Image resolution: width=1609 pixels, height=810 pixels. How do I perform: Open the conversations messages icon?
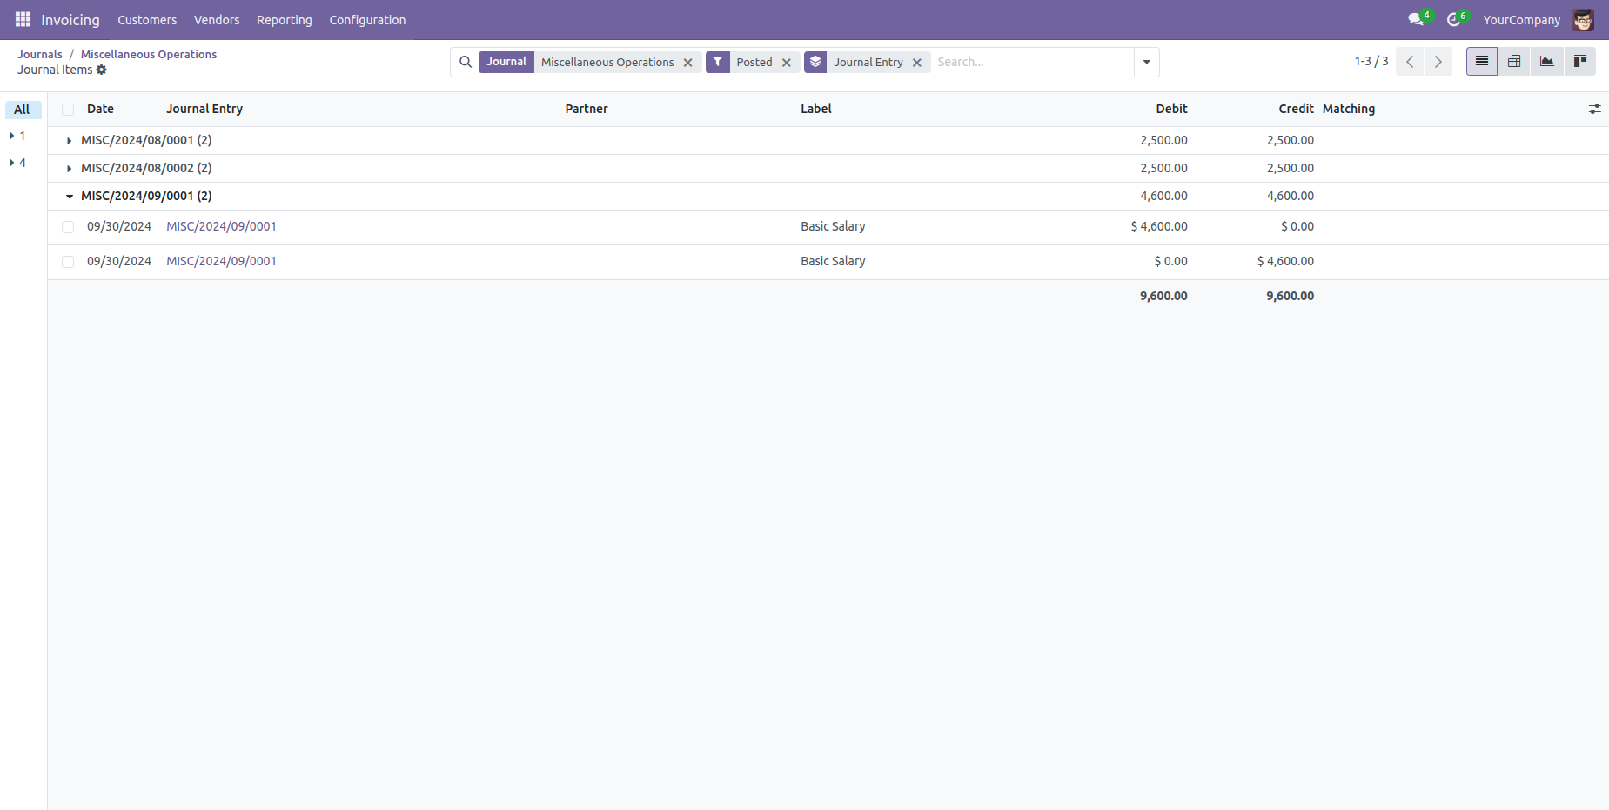tap(1416, 19)
